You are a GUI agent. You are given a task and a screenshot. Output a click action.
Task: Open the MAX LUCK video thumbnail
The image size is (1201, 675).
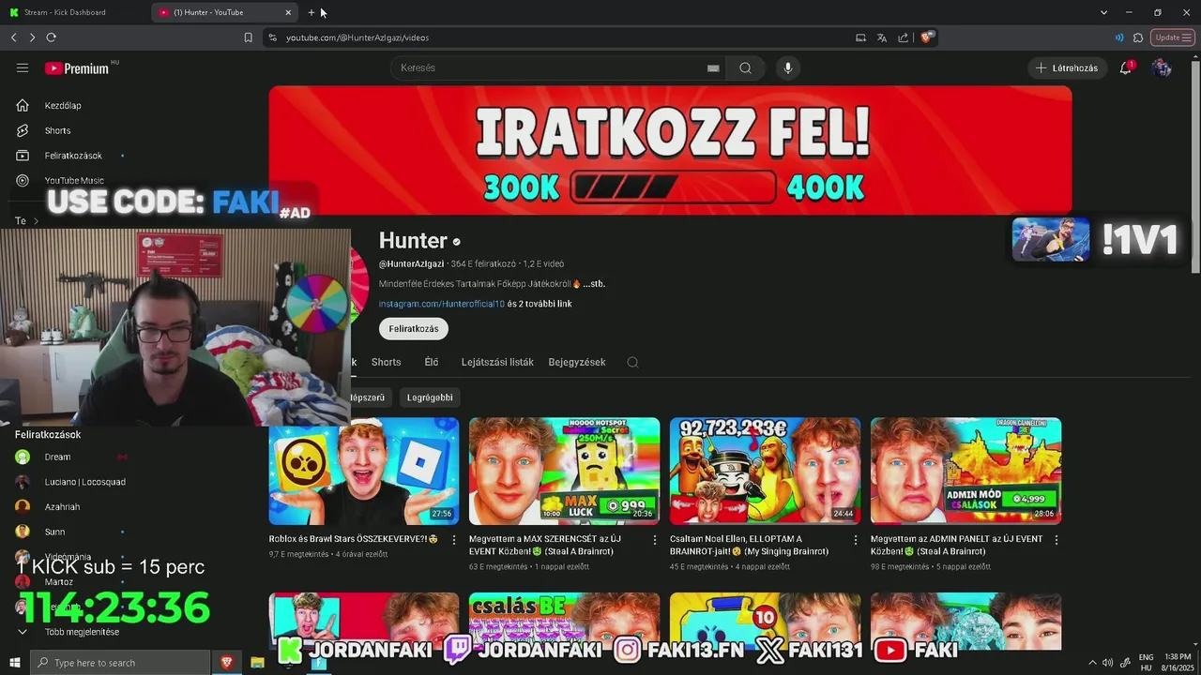pos(564,471)
